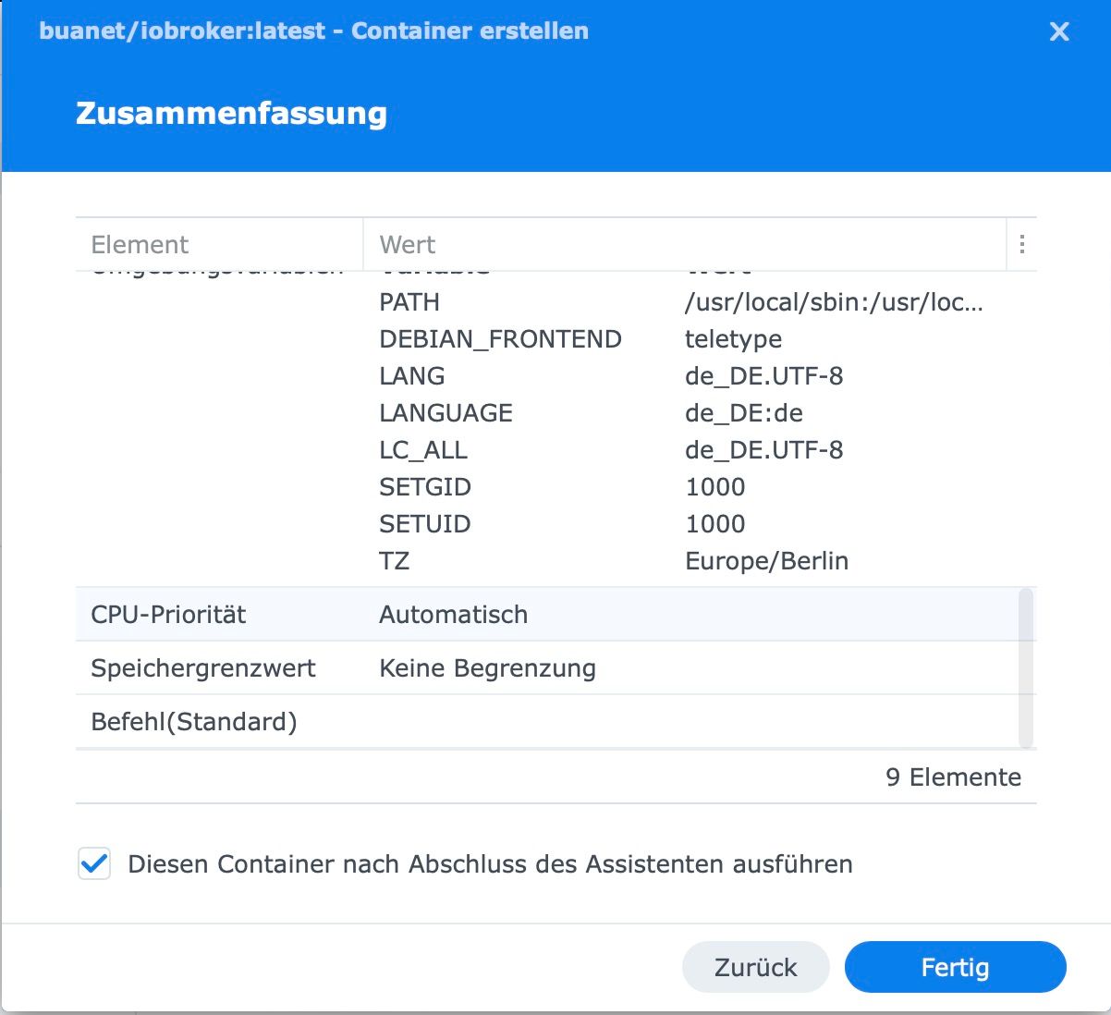The image size is (1111, 1015).
Task: Click the summary list vertical scrollbar
Action: 1025,666
